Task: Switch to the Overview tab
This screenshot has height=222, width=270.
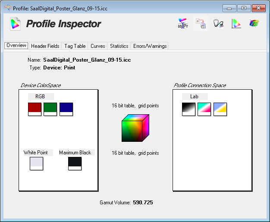Action: point(16,45)
